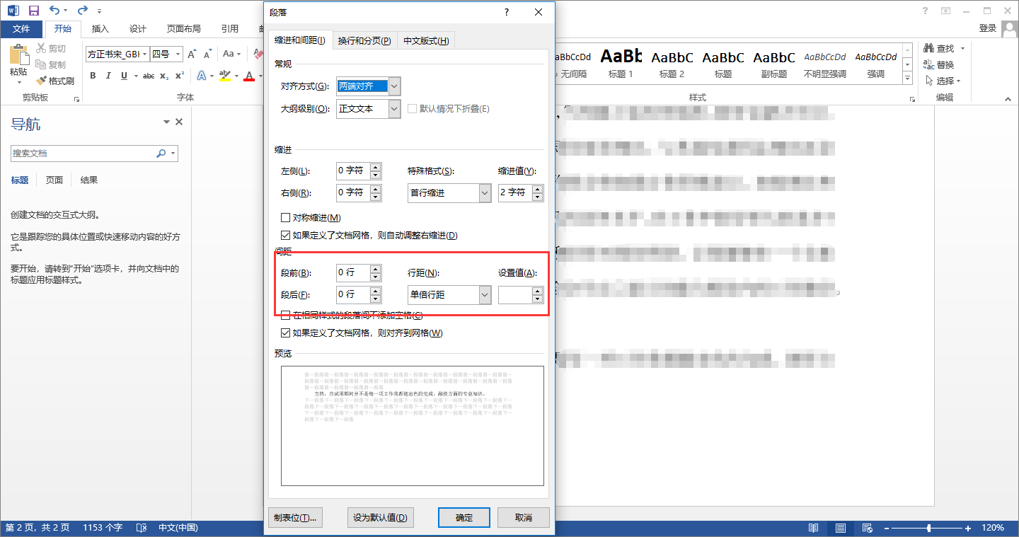Viewport: 1019px width, 537px height.
Task: Click the zoom in plus button
Action: pyautogui.click(x=969, y=528)
